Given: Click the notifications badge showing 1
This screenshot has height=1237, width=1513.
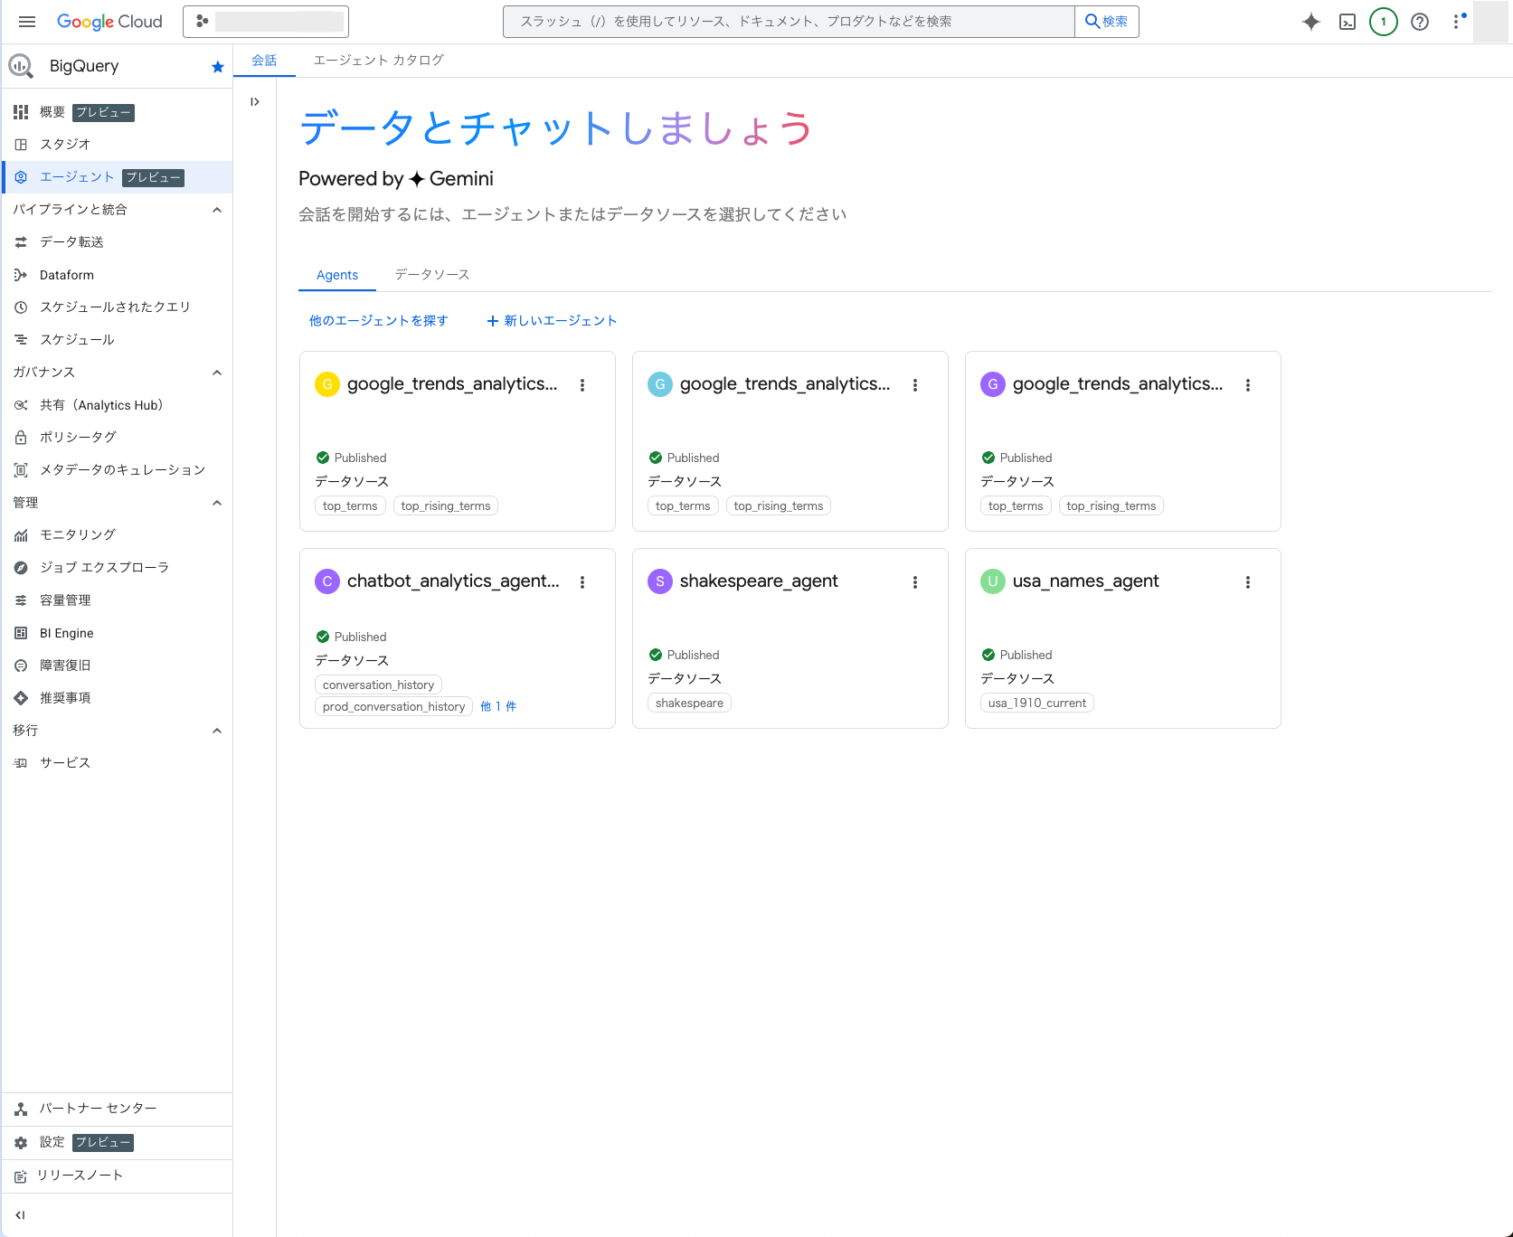Looking at the screenshot, I should (1383, 22).
